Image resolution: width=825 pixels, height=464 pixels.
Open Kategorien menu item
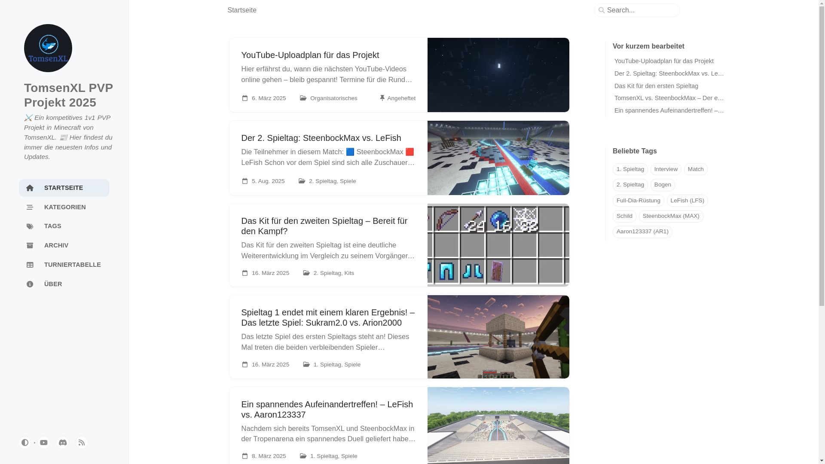tap(64, 207)
